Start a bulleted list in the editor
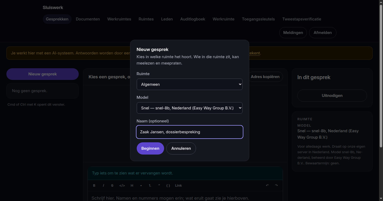 pos(141,186)
